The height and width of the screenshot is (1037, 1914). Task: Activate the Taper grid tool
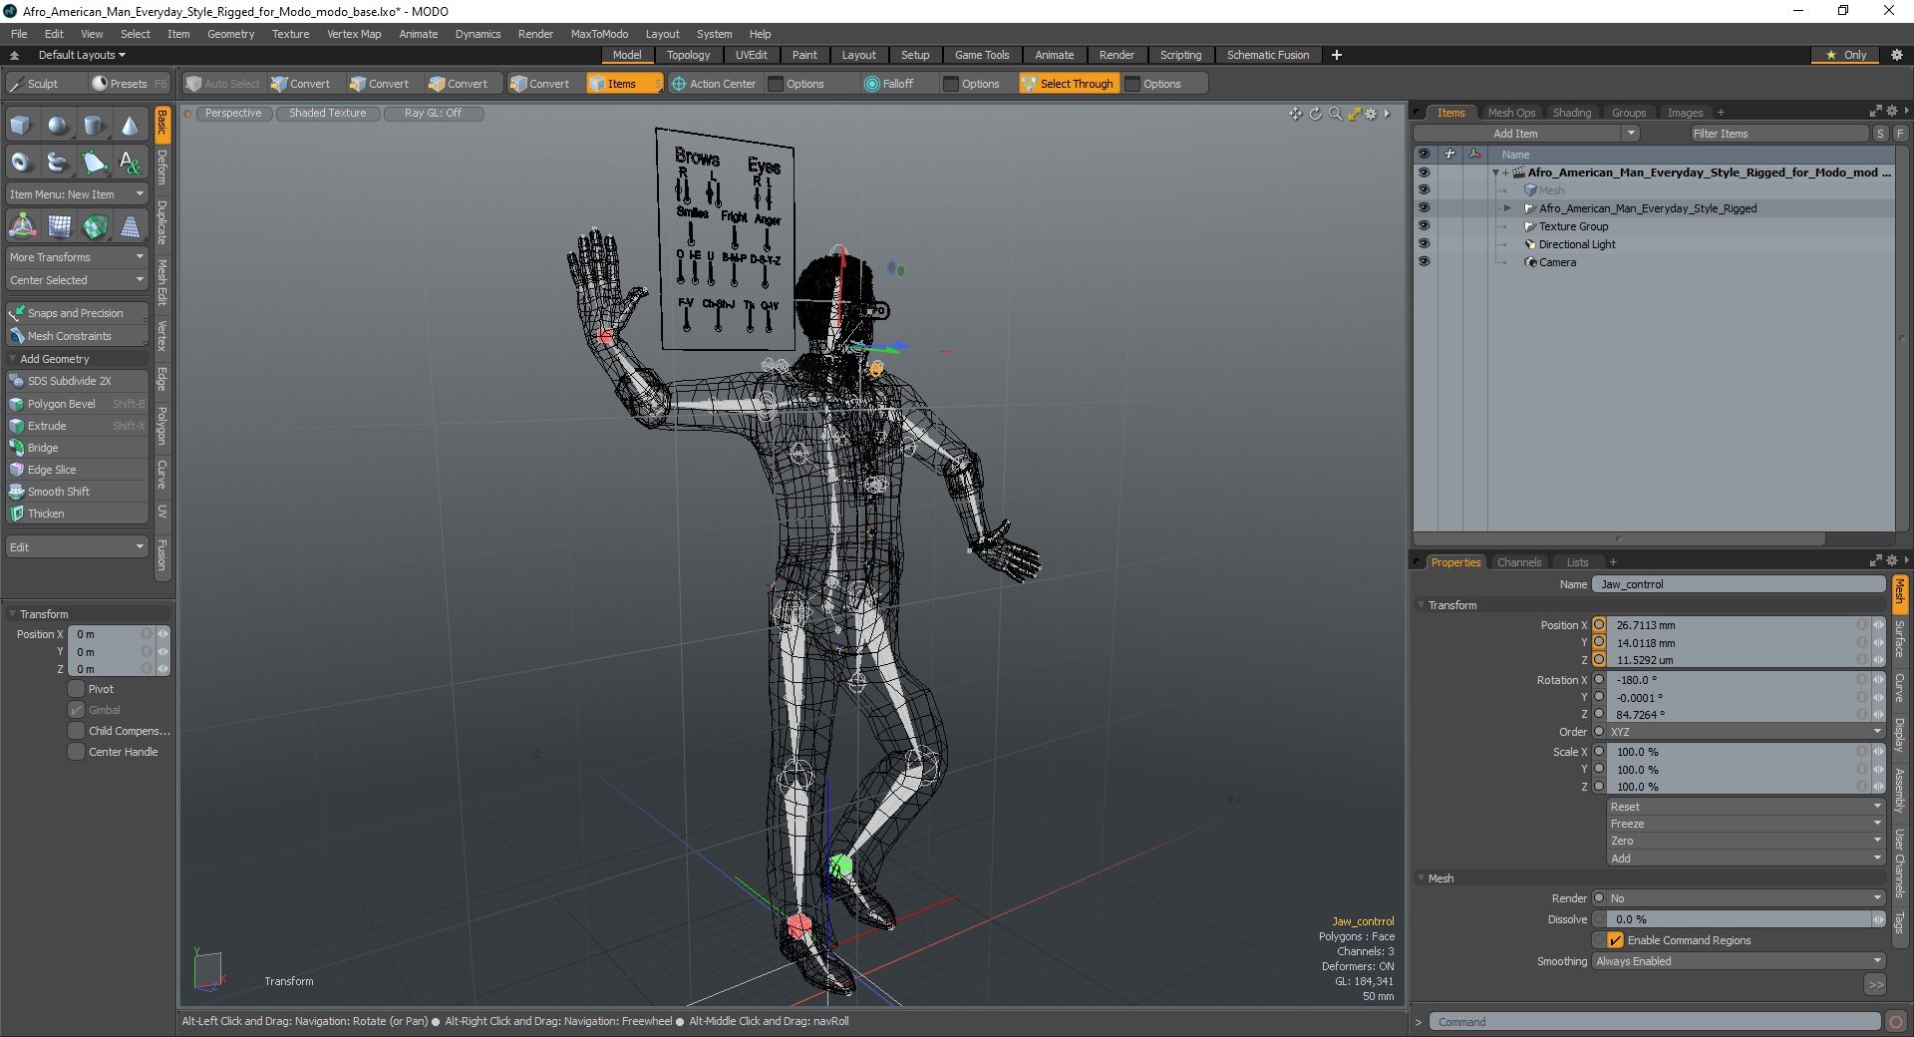[x=131, y=227]
